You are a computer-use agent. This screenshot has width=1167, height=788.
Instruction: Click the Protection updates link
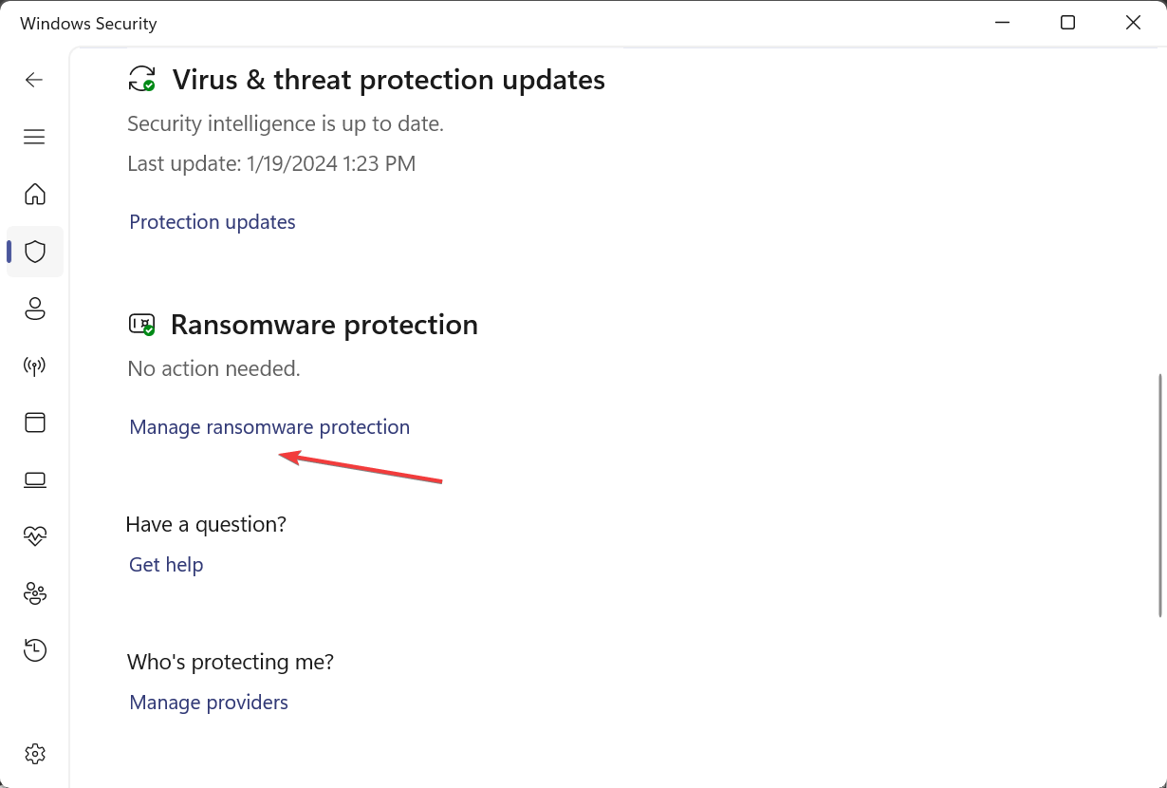pyautogui.click(x=213, y=222)
